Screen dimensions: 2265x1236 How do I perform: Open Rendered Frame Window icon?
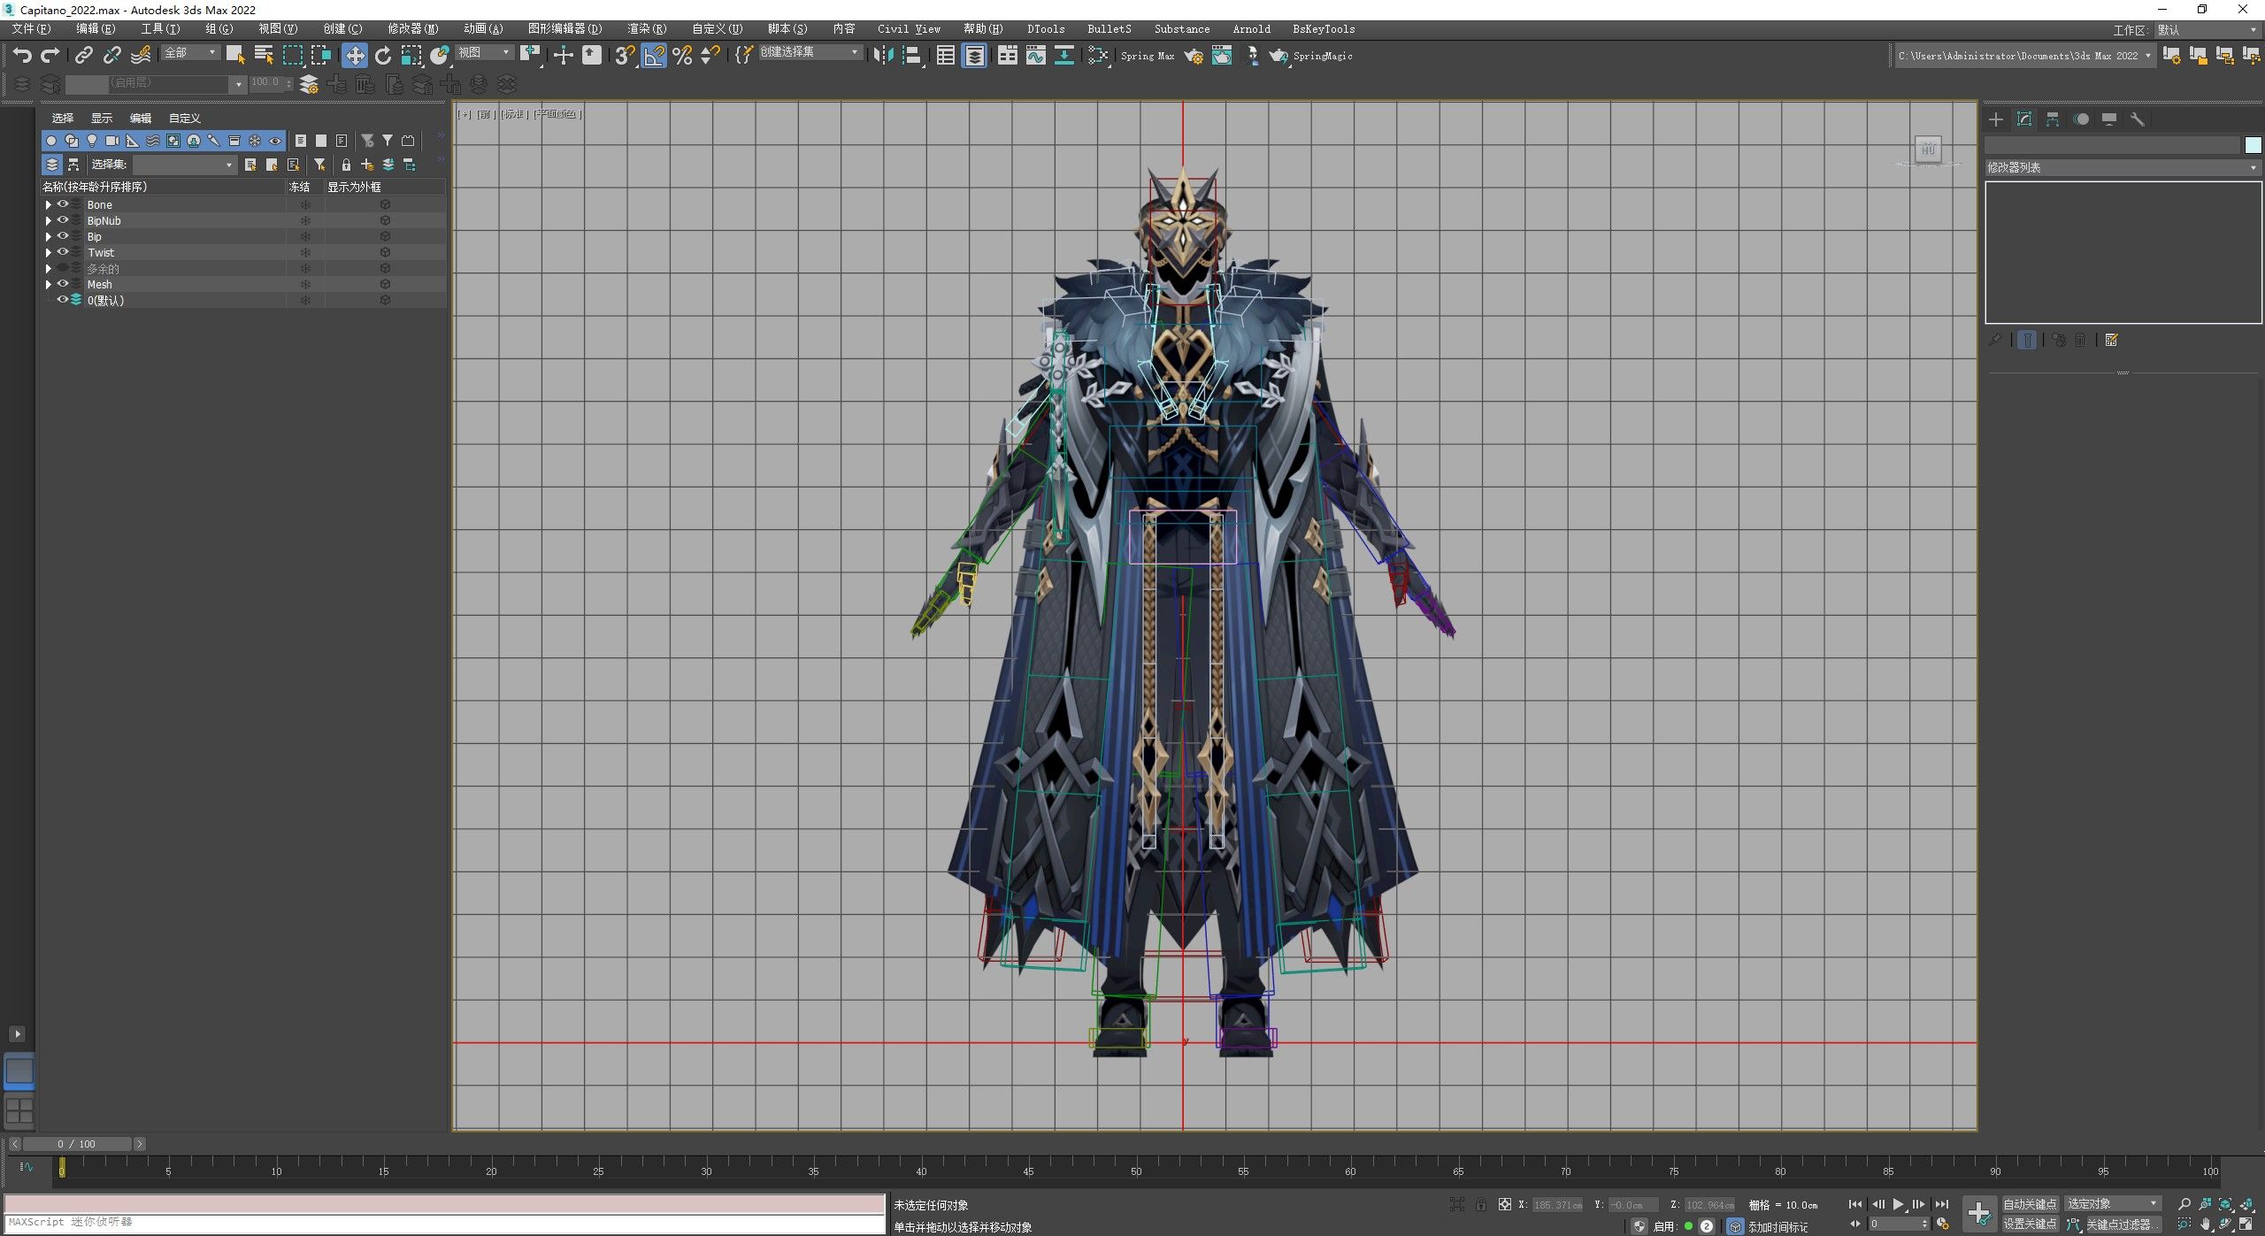(1222, 56)
